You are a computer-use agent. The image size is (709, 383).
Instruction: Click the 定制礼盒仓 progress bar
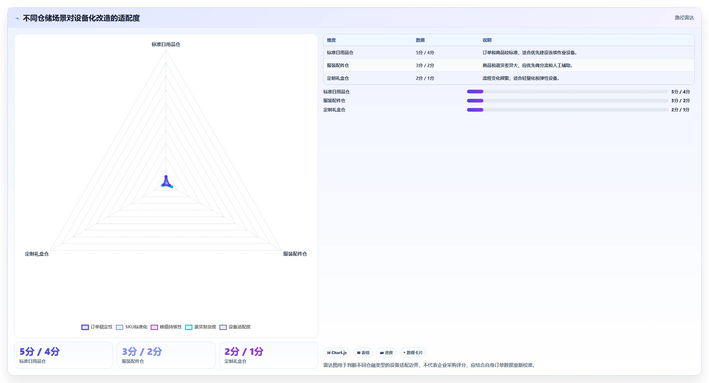(567, 110)
